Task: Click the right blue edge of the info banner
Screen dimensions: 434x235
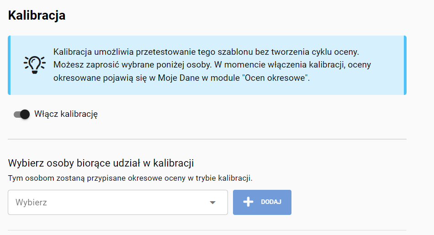Action: pos(405,65)
